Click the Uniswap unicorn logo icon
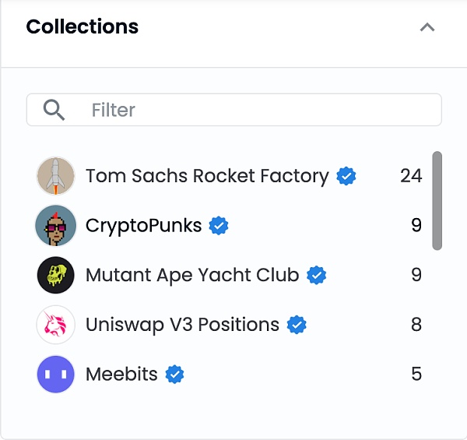 click(x=56, y=325)
